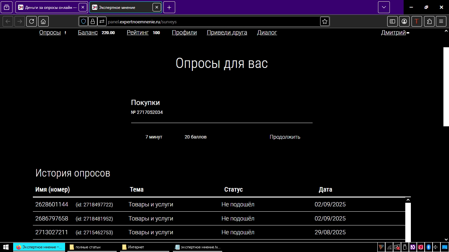Open the Bluetooth icon in the system tray

coord(428,247)
